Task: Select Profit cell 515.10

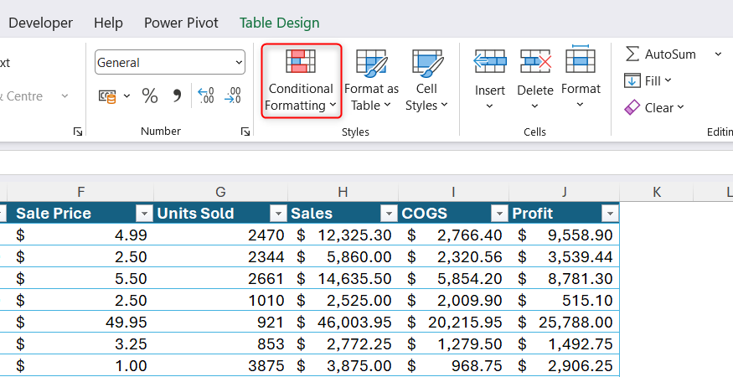Action: pos(565,300)
